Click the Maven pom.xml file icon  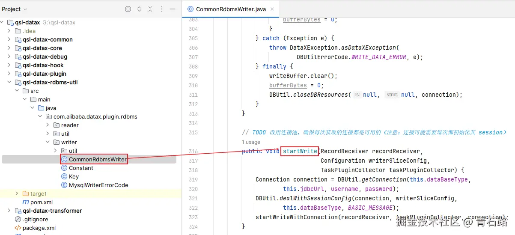tap(26, 202)
